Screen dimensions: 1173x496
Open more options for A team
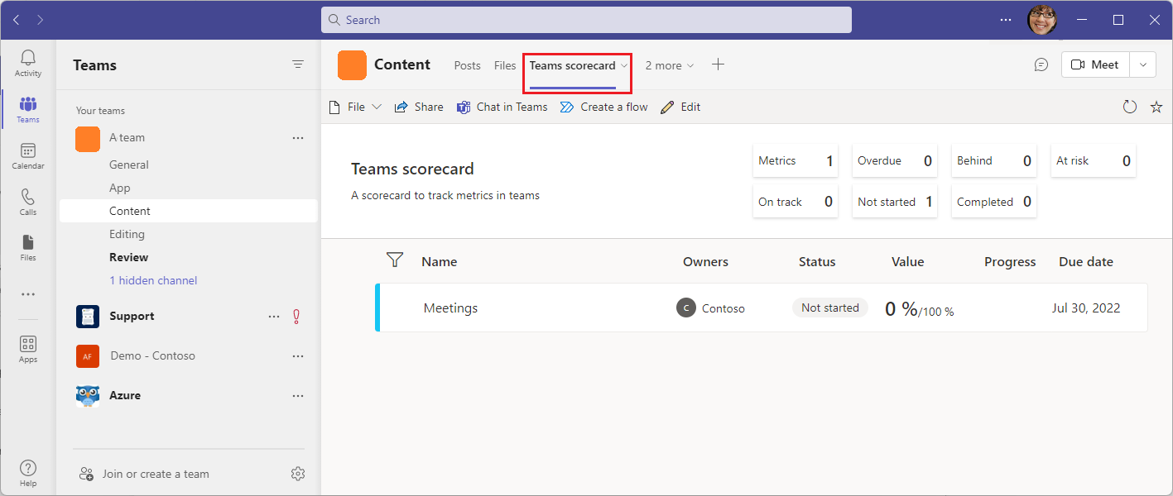[x=298, y=138]
